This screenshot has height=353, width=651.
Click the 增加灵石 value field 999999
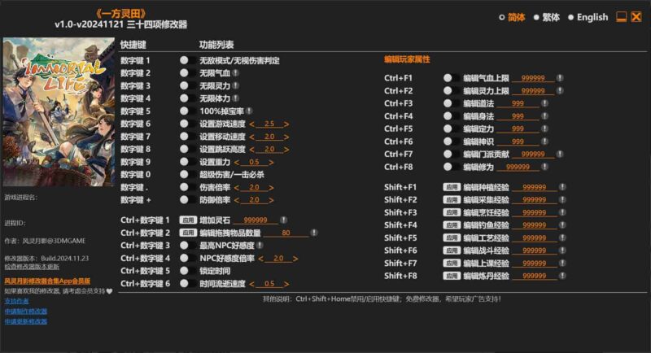point(256,220)
